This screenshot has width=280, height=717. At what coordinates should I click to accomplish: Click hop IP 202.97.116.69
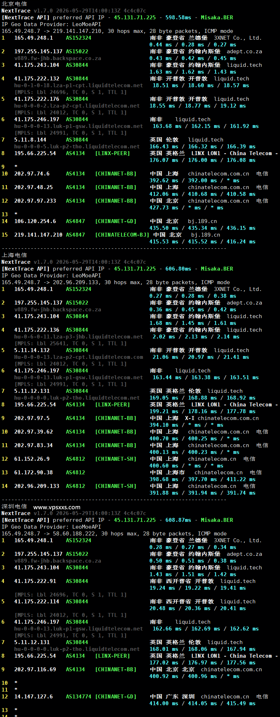35,669
